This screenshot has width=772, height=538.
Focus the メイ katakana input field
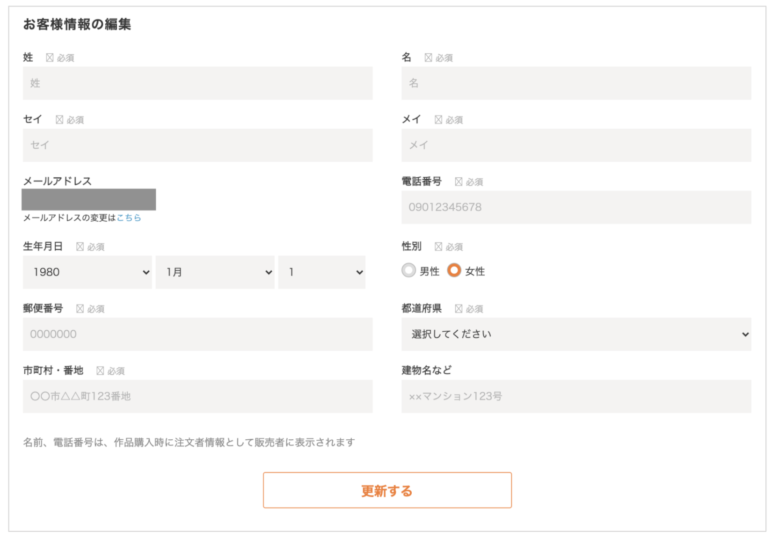576,145
